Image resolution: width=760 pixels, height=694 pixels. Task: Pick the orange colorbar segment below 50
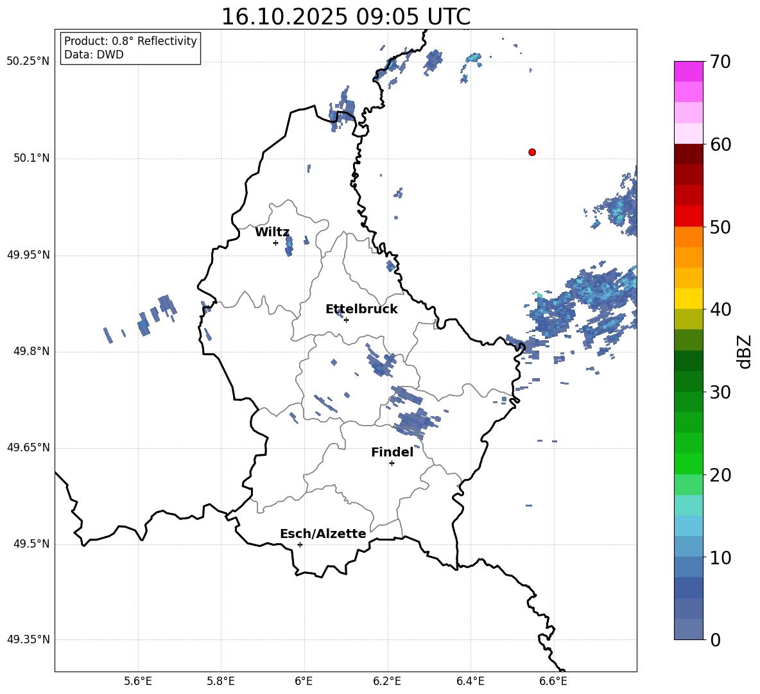688,237
